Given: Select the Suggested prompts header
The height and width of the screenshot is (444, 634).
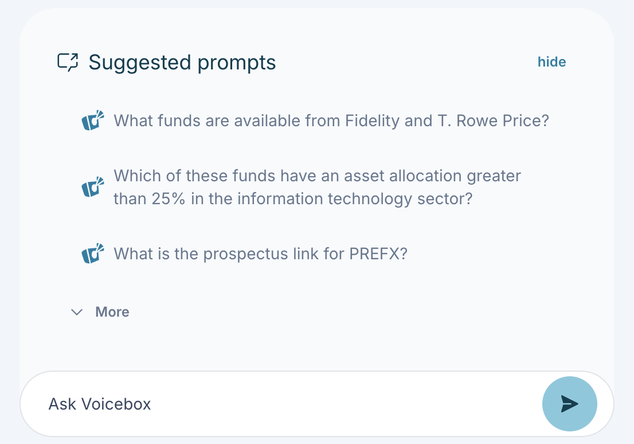Looking at the screenshot, I should point(182,62).
